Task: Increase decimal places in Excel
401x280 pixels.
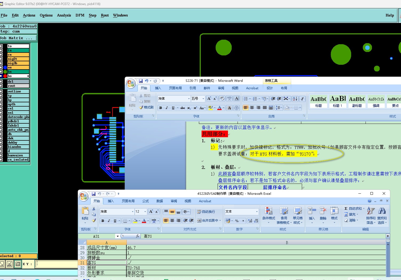Action: (x=250, y=221)
